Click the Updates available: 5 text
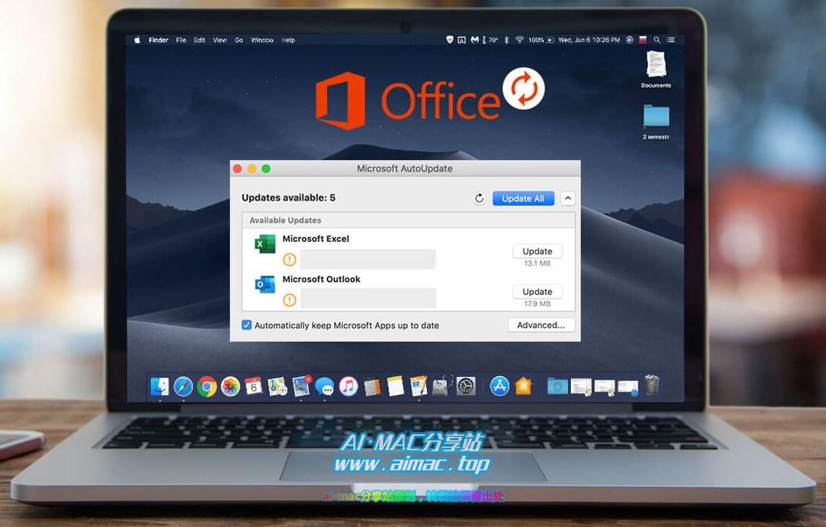 288,198
